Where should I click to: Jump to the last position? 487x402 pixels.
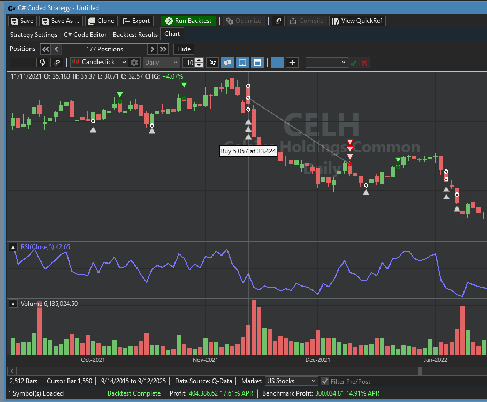[163, 49]
